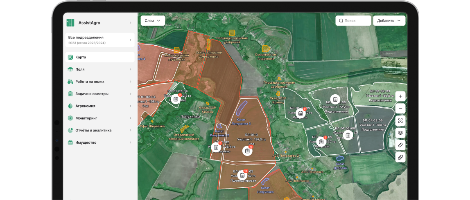Screen dimensions: 470x200
Task: Click task clipboard marker on Пшеница яровая field
Action: click(x=242, y=176)
